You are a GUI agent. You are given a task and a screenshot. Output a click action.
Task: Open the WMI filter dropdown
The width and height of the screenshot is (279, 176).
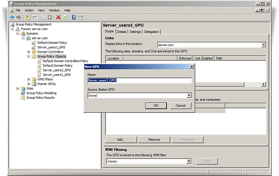pyautogui.click(x=189, y=161)
